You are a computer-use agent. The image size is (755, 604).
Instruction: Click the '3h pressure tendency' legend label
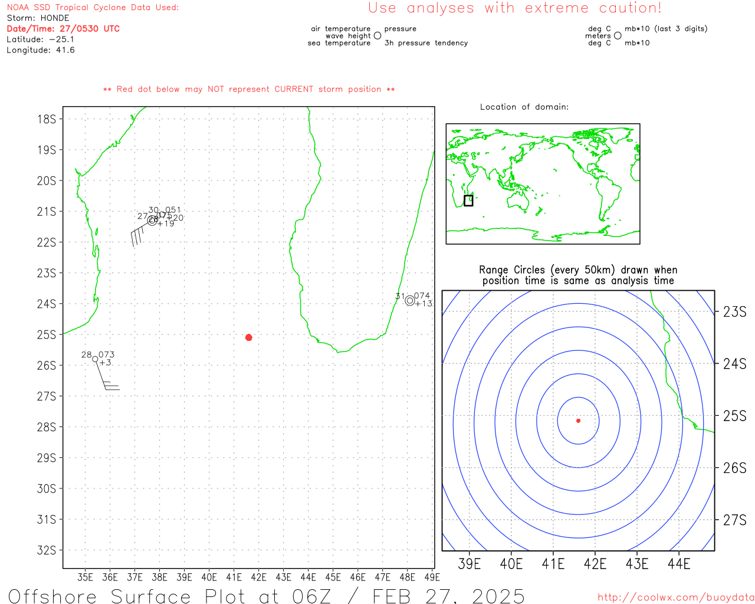[x=426, y=43]
